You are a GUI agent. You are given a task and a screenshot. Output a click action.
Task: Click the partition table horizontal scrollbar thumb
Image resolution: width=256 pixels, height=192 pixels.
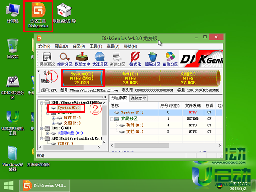pos(142,145)
